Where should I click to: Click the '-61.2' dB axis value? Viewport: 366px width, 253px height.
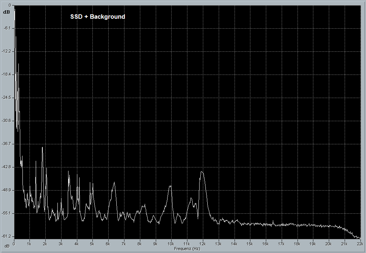[7, 236]
